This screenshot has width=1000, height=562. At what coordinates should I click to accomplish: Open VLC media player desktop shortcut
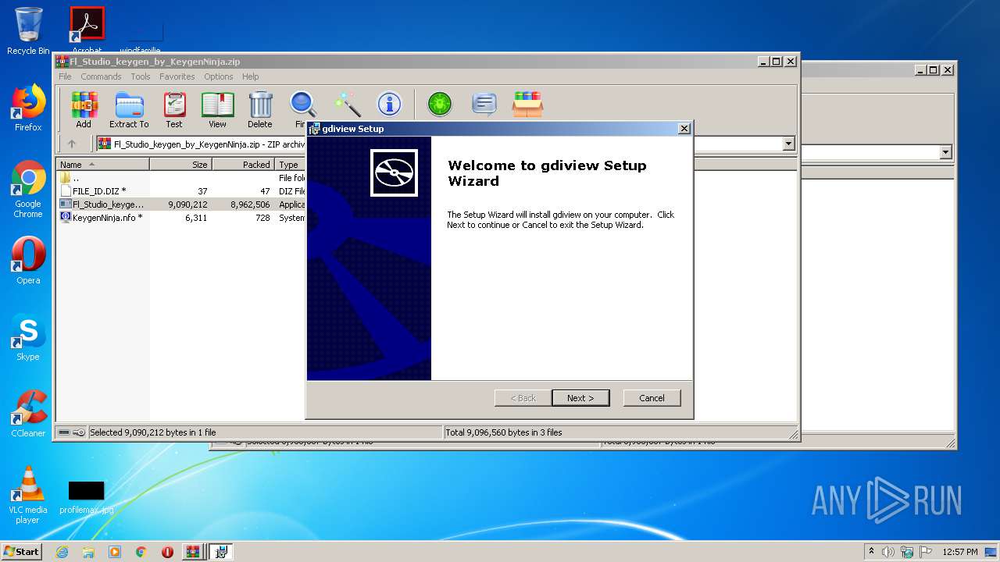(x=28, y=495)
